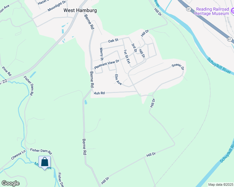The height and width of the screenshot is (187, 234).
Task: Click the Schuylkill River label
Action: tap(219, 65)
